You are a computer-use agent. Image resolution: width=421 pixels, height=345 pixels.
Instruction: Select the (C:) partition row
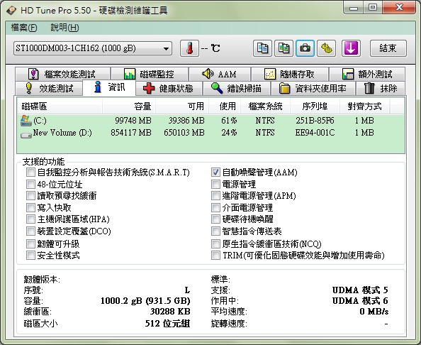211,121
